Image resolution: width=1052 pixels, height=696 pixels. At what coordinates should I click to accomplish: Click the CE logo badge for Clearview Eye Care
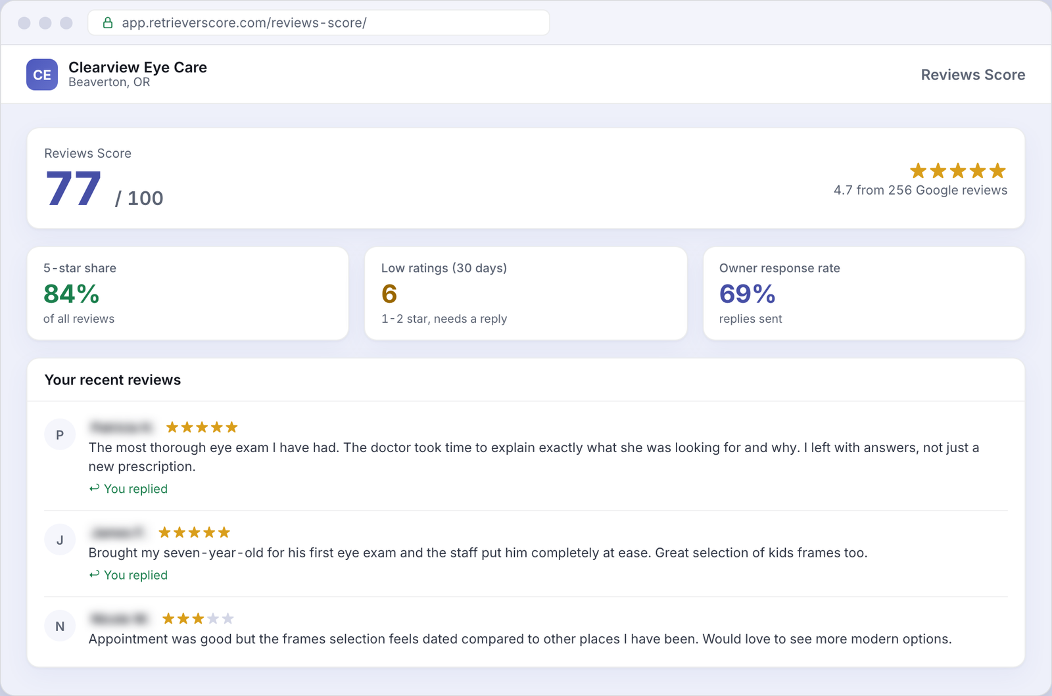pyautogui.click(x=42, y=74)
